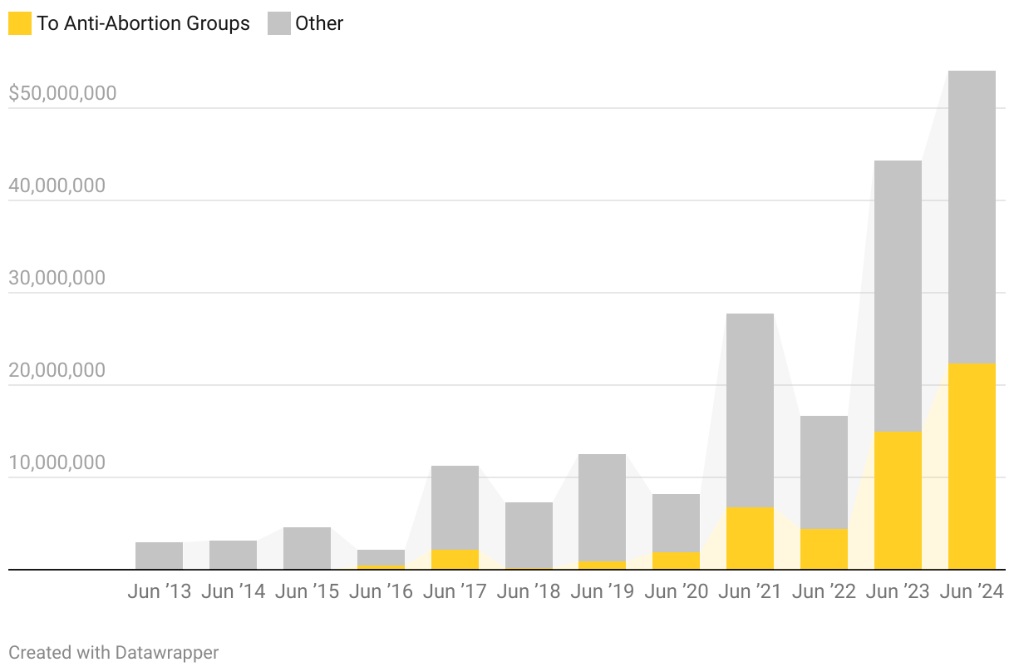Select the gray portion of the Jun '19 bar

pos(602,507)
